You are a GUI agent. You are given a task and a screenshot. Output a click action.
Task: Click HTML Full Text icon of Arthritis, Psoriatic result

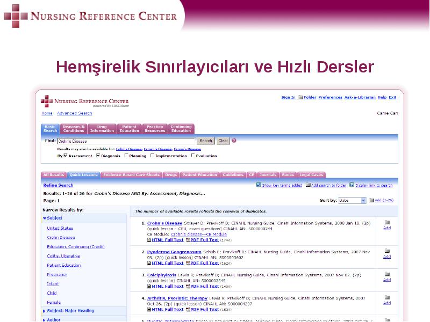click(x=149, y=310)
